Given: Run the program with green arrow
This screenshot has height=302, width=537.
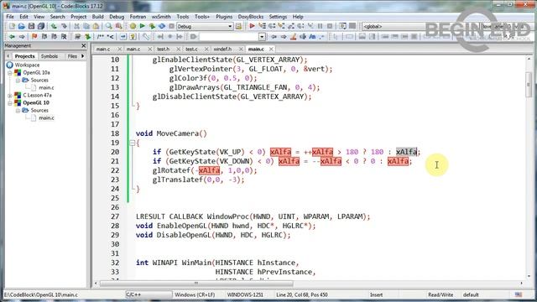Looking at the screenshot, I should [x=143, y=26].
